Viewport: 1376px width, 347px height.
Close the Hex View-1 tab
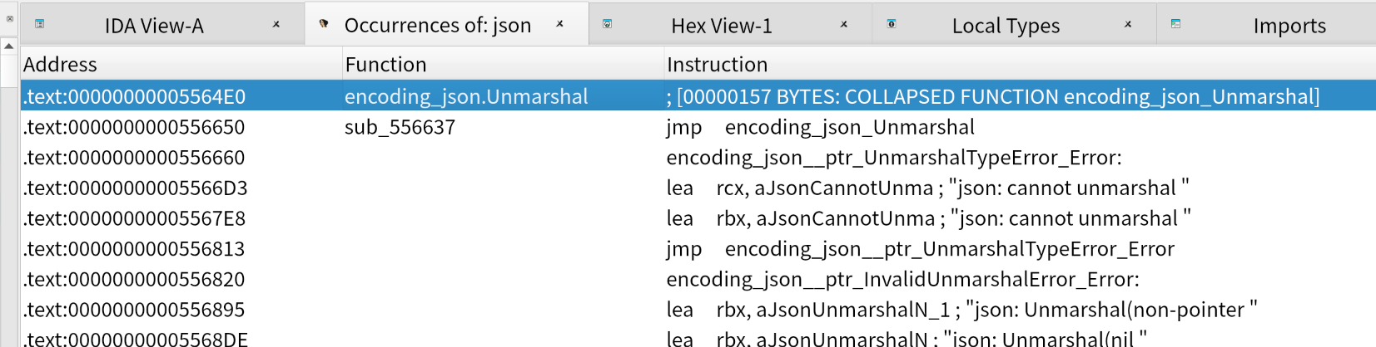844,24
